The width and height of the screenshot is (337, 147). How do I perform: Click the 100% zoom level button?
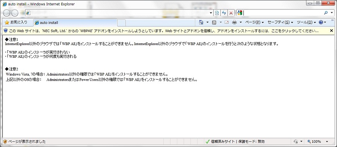[314, 142]
